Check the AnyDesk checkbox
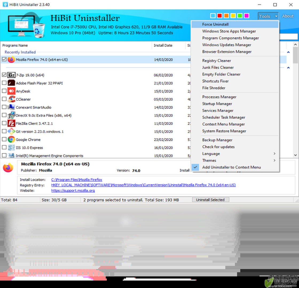Image resolution: width=299 pixels, height=288 pixels. (x=4, y=91)
